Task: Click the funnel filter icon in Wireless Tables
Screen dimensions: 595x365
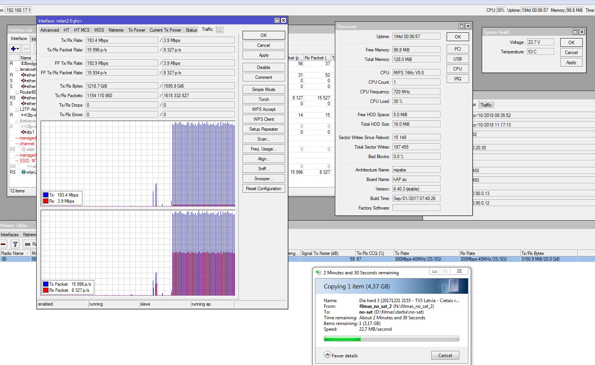Action: coord(15,244)
